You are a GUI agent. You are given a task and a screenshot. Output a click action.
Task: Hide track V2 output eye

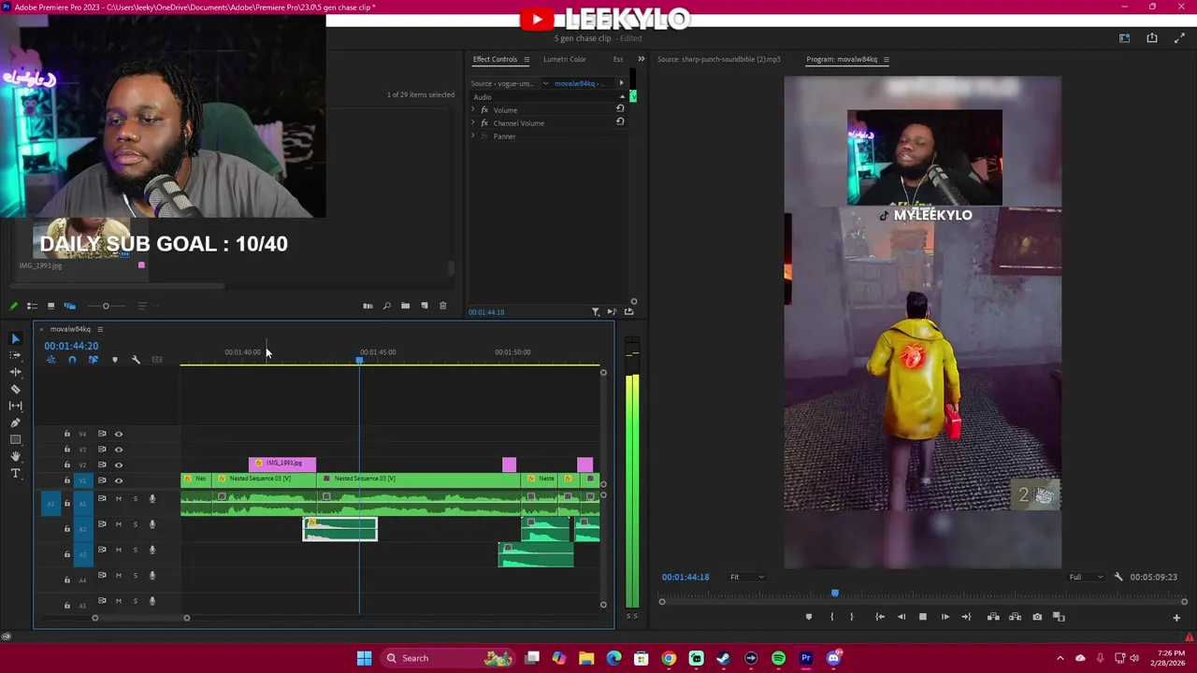click(119, 465)
